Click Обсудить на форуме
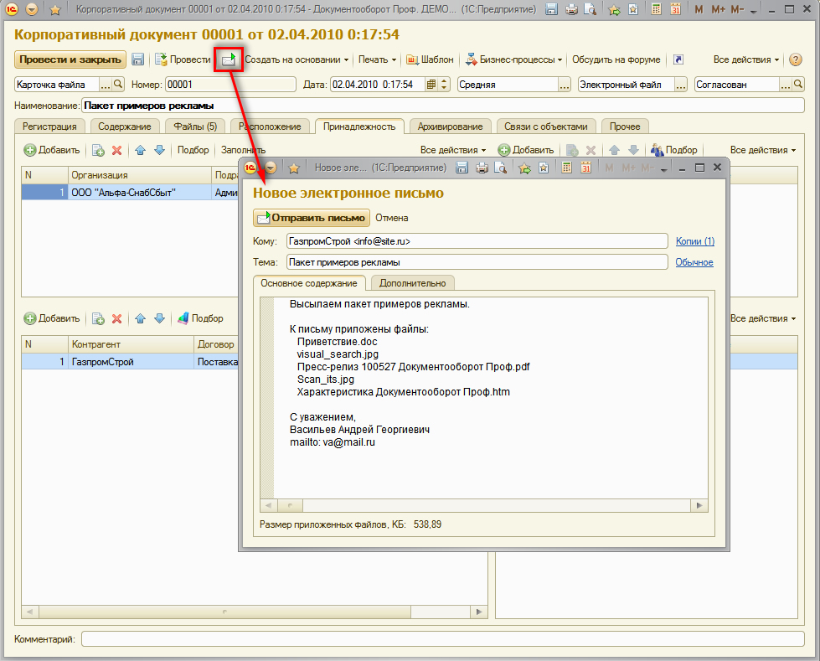 (x=616, y=59)
